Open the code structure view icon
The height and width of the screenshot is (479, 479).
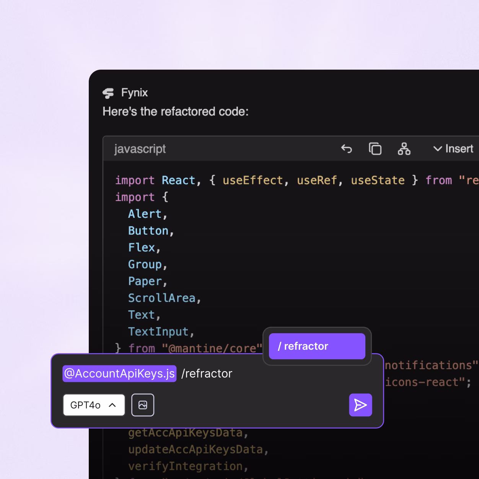[x=405, y=149]
